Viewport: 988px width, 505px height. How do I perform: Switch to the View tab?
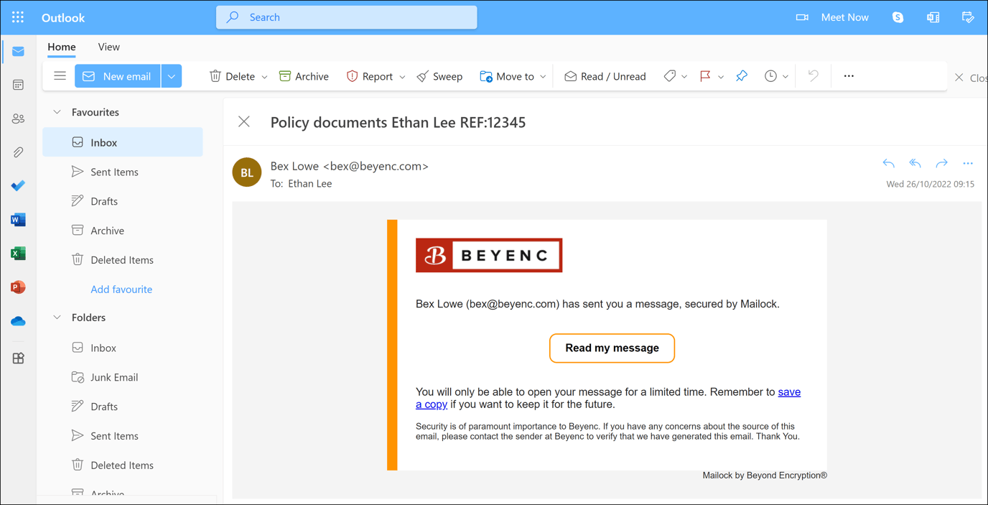[x=108, y=47]
